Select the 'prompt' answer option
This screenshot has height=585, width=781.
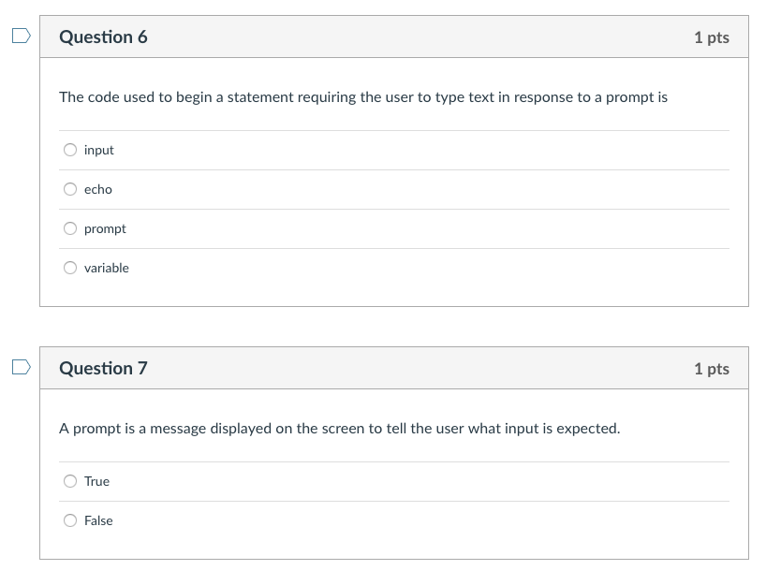coord(70,228)
